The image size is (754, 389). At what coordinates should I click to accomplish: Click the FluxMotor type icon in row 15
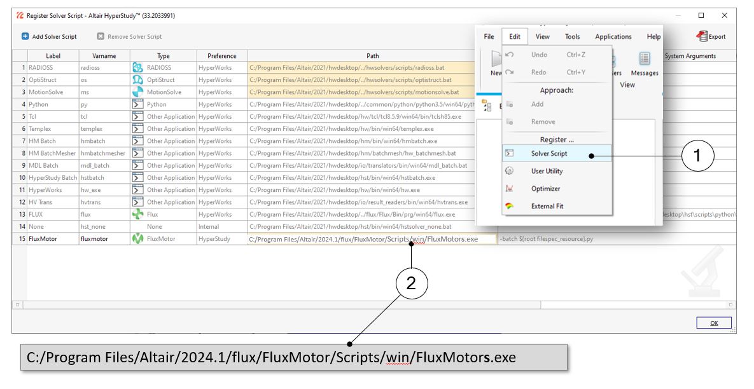(137, 239)
